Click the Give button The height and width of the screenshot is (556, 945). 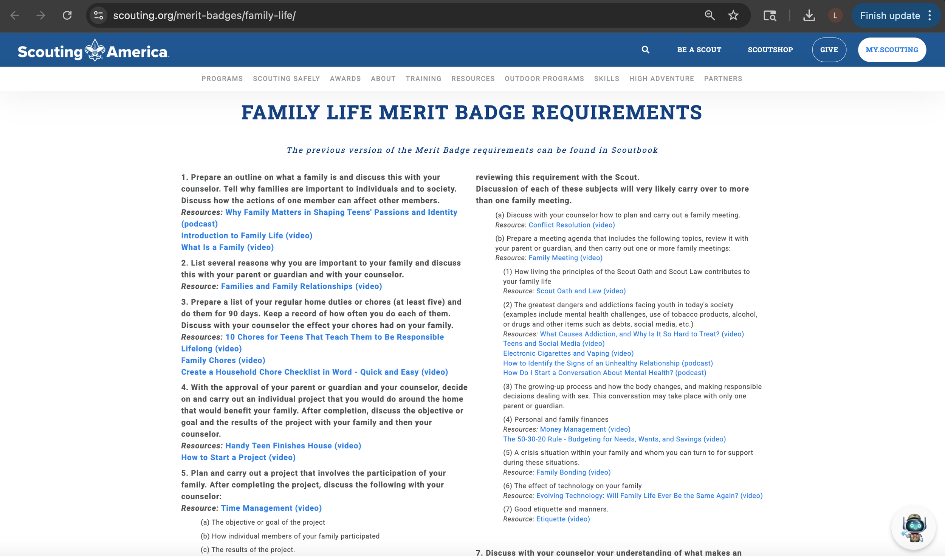tap(829, 50)
